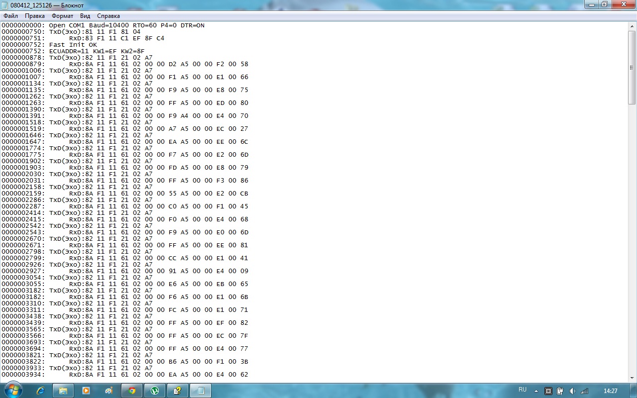Switch to Google Chrome in taskbar
The image size is (637, 398).
pyautogui.click(x=132, y=391)
